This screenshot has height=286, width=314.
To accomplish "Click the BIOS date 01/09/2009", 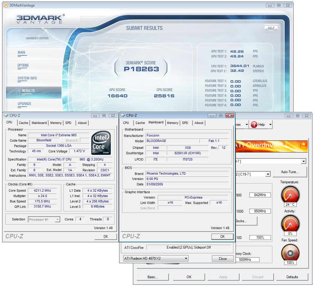I will [x=187, y=184].
